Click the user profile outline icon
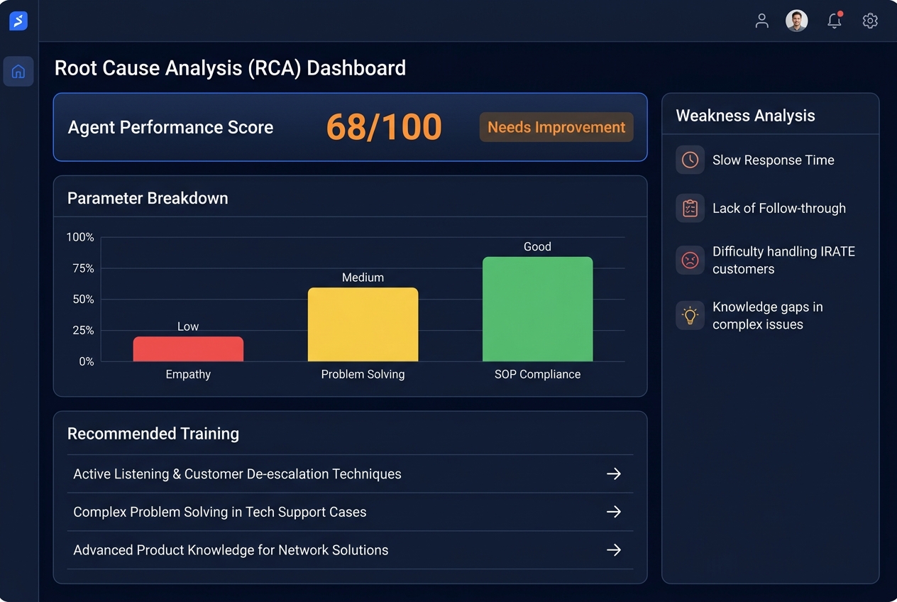Screen dimensions: 897x602 (x=761, y=21)
